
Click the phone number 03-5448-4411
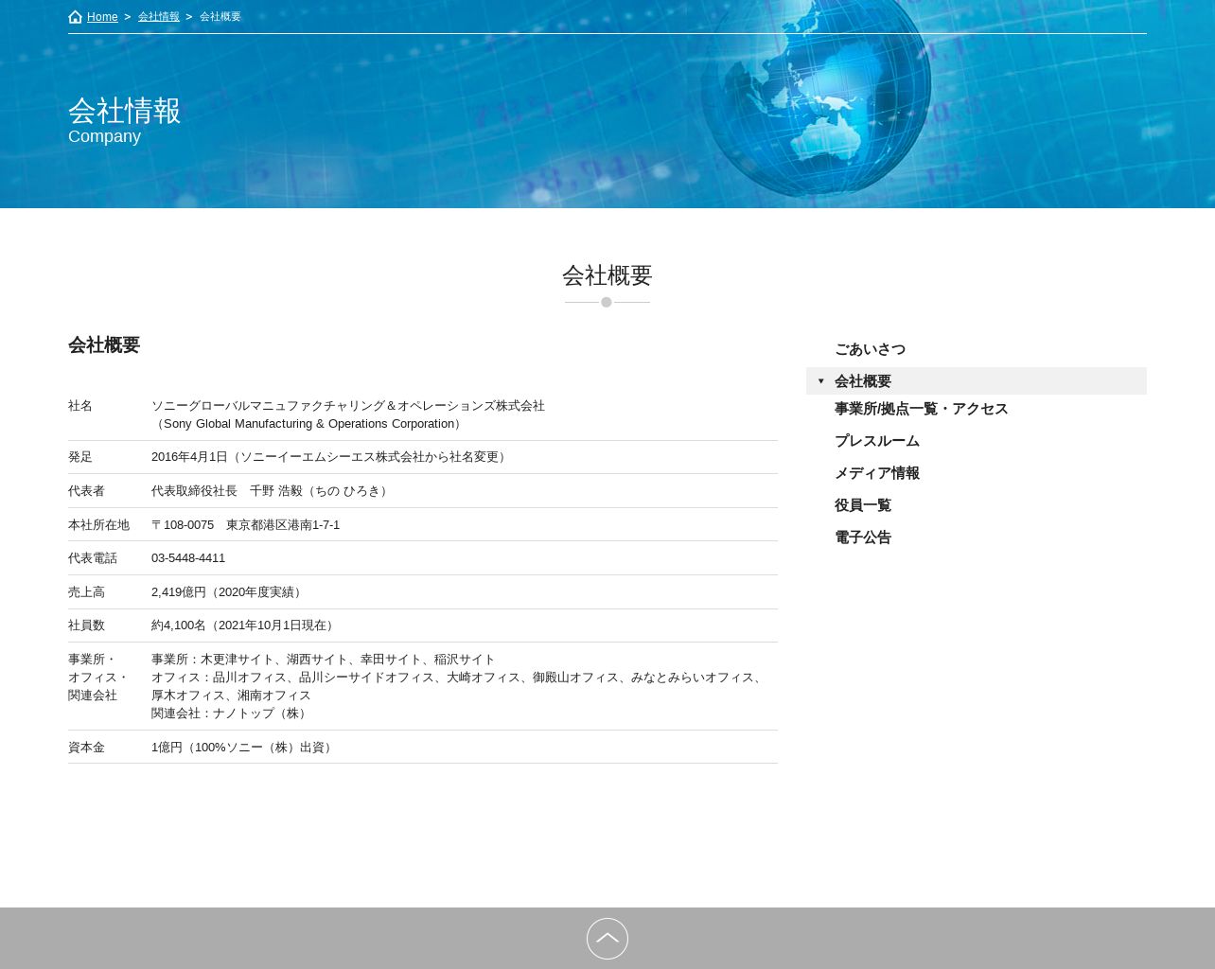[x=188, y=558]
